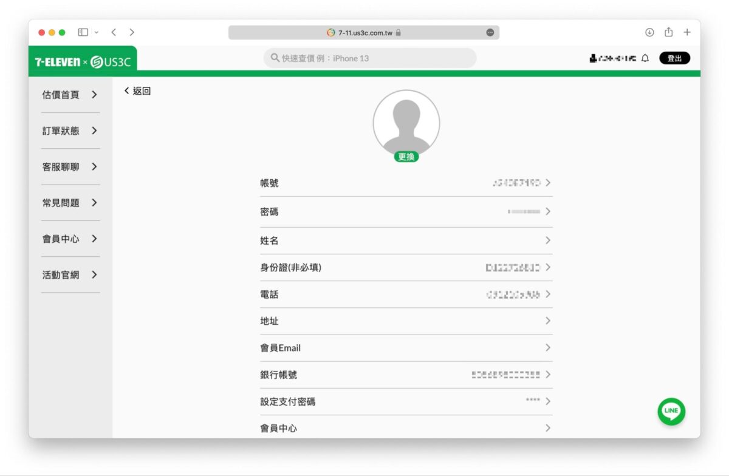Click the chevron on the 設定支付密碼 row

[548, 401]
